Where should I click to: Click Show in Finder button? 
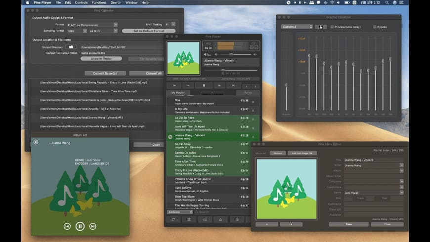101,59
